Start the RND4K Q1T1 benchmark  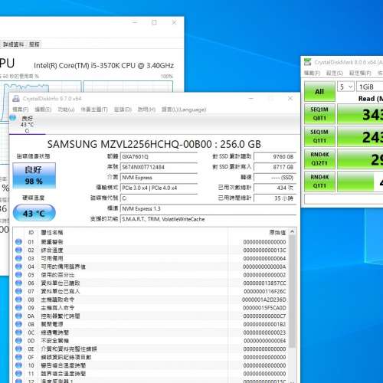pyautogui.click(x=319, y=182)
